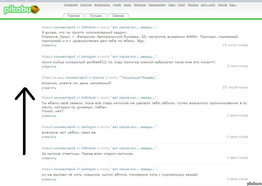Go to the Гифки section
The image size is (262, 186).
[172, 5]
